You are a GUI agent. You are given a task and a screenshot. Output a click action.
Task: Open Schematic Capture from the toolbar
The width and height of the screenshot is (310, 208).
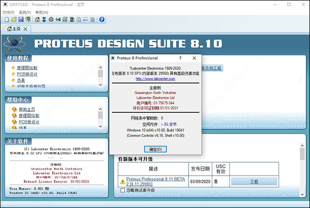click(44, 19)
